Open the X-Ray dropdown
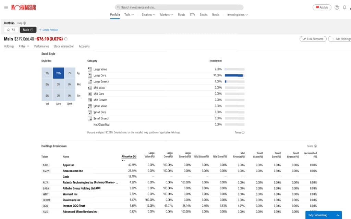The height and width of the screenshot is (219, 351). pyautogui.click(x=24, y=46)
